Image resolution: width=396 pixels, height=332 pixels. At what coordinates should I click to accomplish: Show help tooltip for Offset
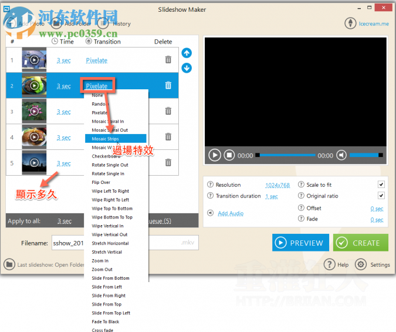click(301, 208)
